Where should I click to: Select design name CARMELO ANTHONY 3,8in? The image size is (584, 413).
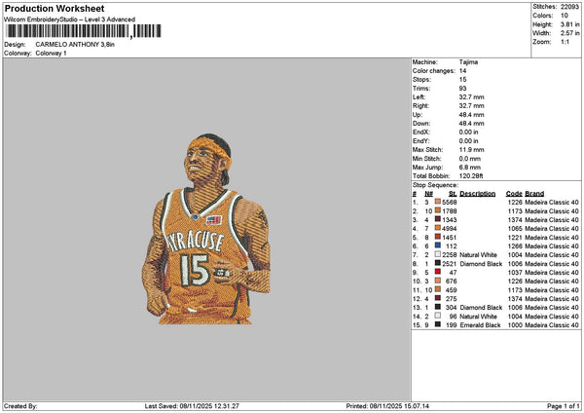(75, 45)
